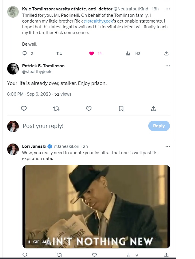195x259 pixels.
Task: Share Patrick S. Tomlinson's main tweet
Action: [x=154, y=109]
